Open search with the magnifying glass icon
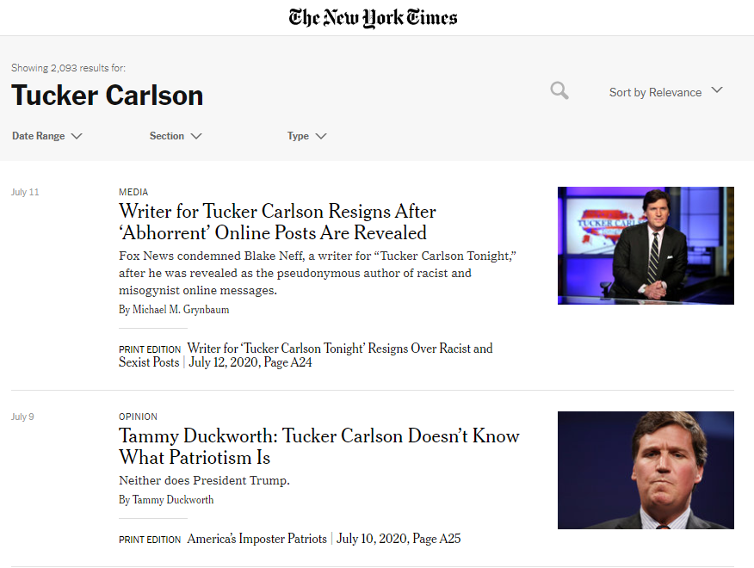This screenshot has width=754, height=568. pos(559,90)
